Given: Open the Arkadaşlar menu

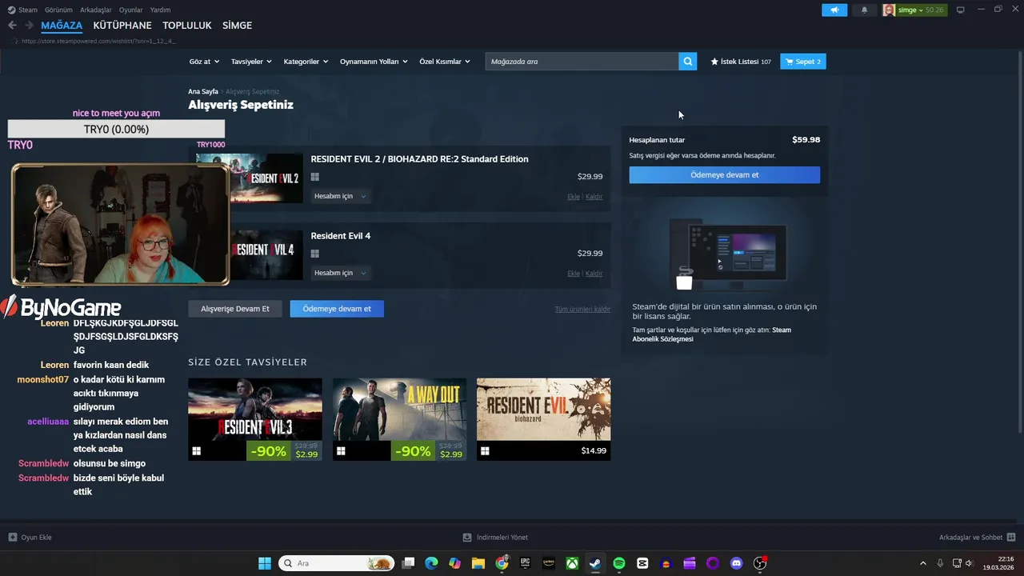Looking at the screenshot, I should tap(96, 10).
